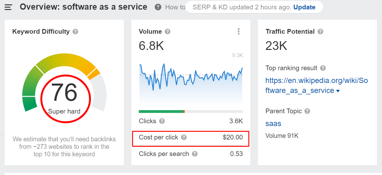
Task: Open the three-dot menu in Volume card
Action: (239, 32)
